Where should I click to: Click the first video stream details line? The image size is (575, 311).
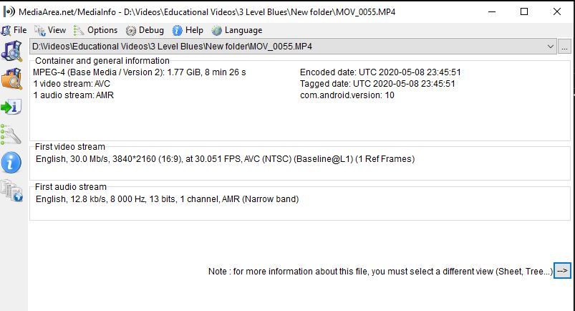pos(225,159)
